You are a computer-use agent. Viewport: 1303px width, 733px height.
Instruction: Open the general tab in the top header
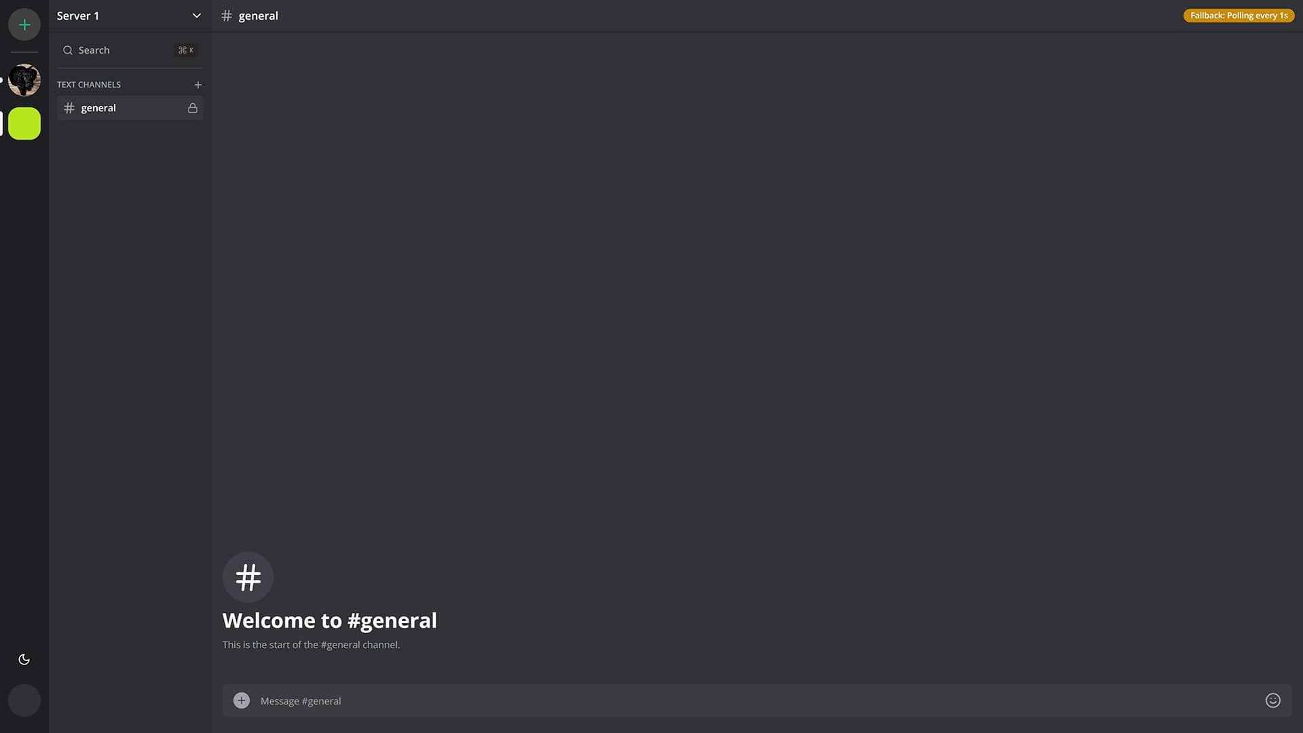(259, 16)
